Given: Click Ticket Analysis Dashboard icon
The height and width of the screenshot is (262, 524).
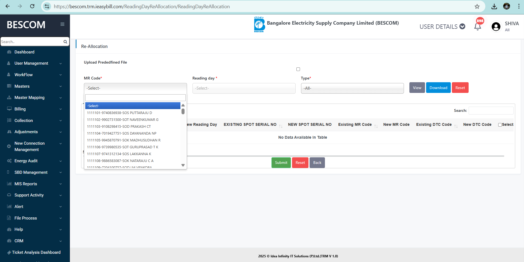Looking at the screenshot, I should pos(9,252).
